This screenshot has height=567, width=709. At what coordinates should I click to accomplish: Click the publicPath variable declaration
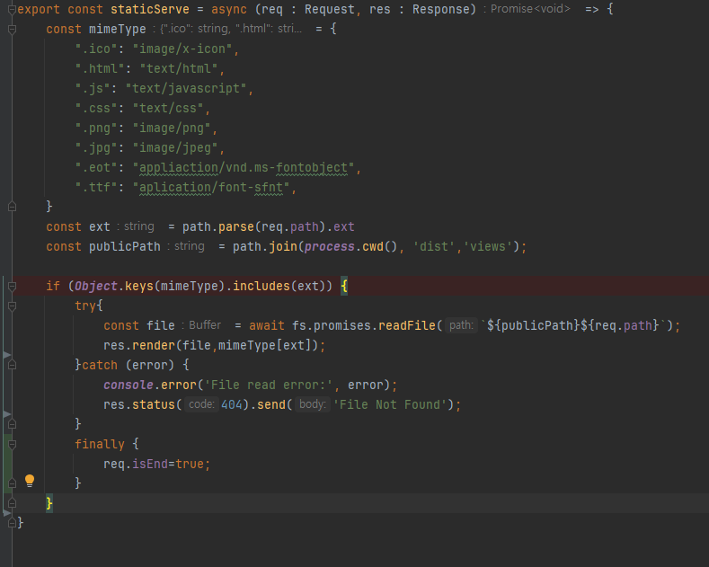coord(124,247)
